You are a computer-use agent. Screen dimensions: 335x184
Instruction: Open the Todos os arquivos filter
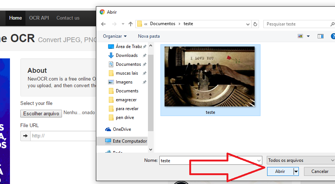point(300,160)
